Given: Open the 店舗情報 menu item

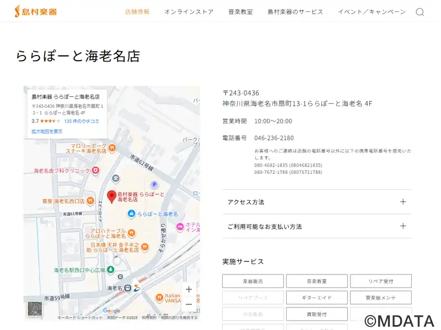Looking at the screenshot, I should click(x=137, y=12).
